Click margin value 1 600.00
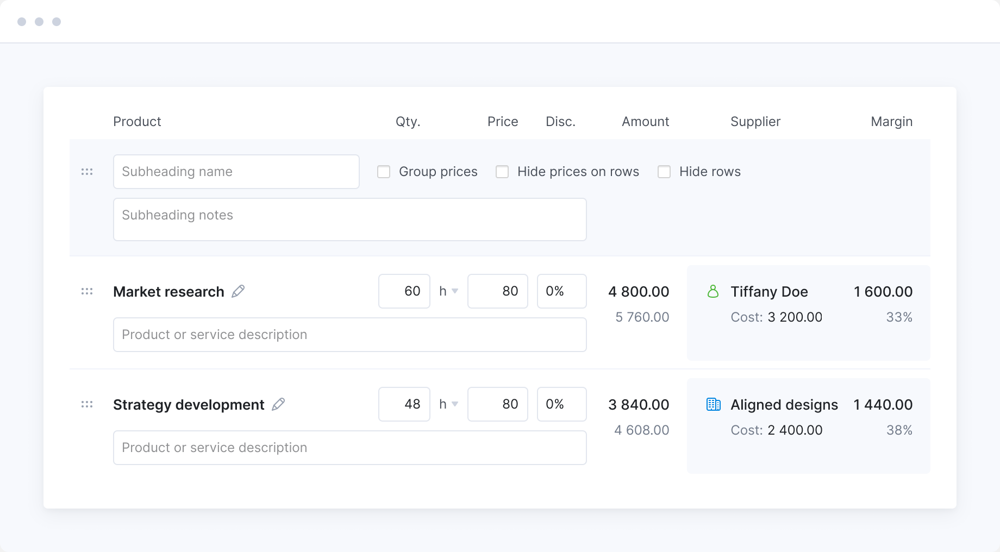Image resolution: width=1000 pixels, height=552 pixels. point(883,292)
